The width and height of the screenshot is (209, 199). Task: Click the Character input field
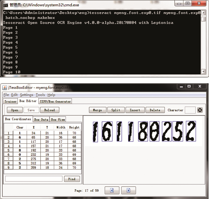(190, 110)
